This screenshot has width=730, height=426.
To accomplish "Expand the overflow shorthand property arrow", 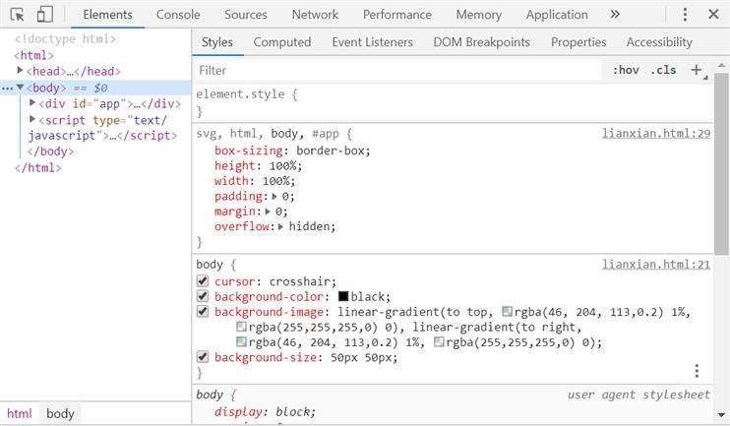I will 281,226.
